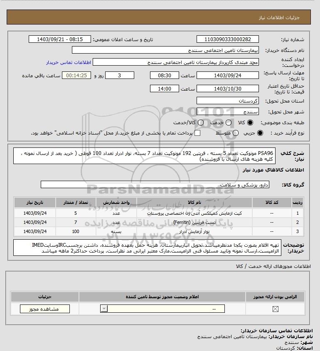Click the اطلاعات کالاهای مورد نیاز heading

273,170
